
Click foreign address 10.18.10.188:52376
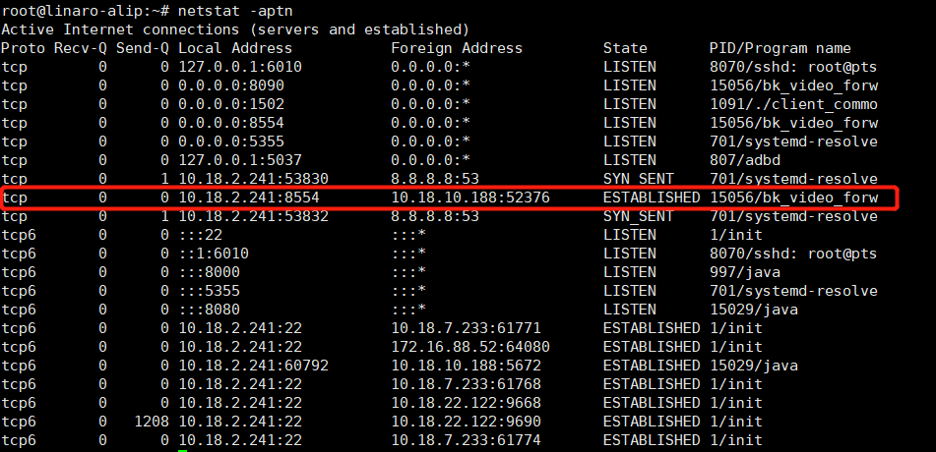[x=470, y=198]
